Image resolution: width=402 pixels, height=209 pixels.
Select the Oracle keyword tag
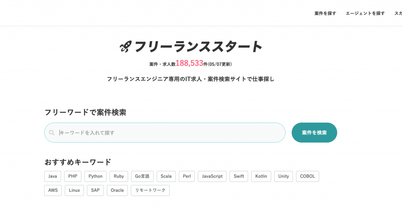pos(117,191)
